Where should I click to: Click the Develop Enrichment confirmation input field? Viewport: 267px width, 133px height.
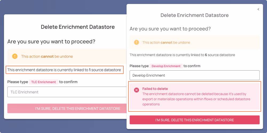194,75
